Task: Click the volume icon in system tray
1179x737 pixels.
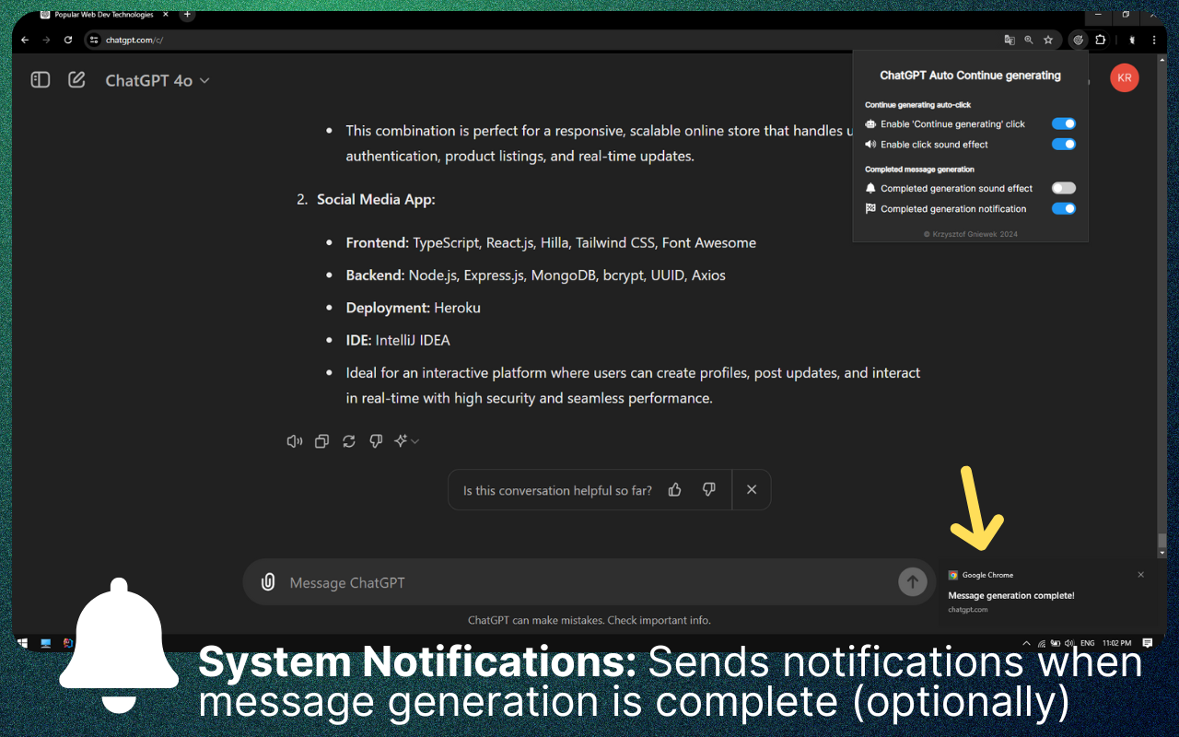Action: (1068, 643)
